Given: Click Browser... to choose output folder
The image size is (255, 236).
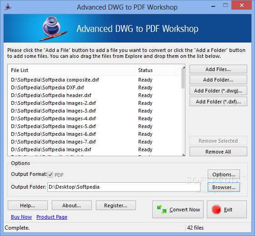Looking at the screenshot, I should pyautogui.click(x=224, y=187).
